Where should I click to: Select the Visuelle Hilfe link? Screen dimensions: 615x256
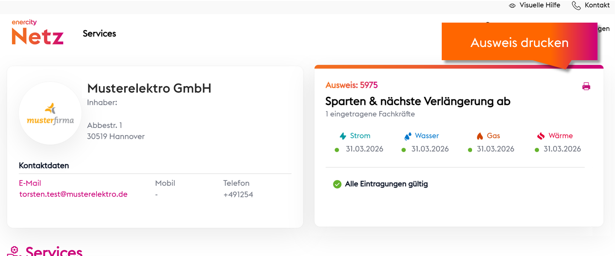point(539,6)
